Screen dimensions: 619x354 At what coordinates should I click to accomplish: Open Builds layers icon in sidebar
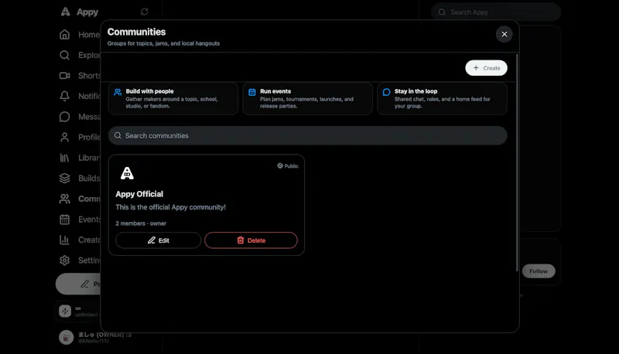coord(64,179)
